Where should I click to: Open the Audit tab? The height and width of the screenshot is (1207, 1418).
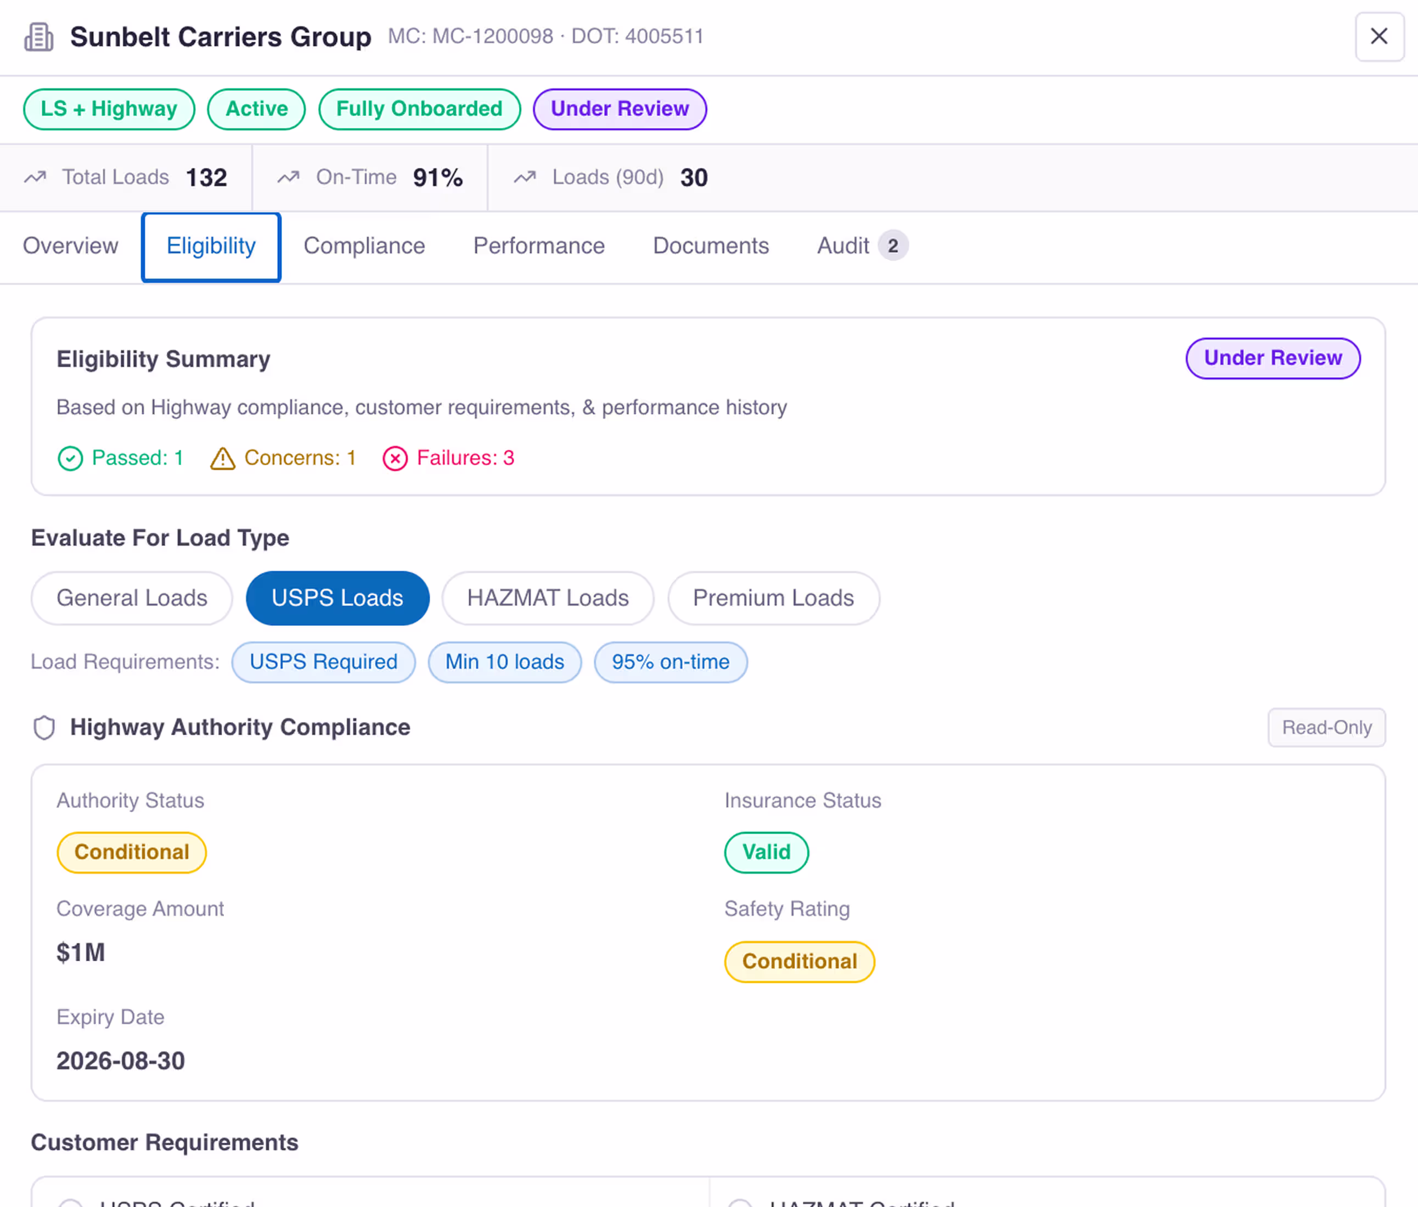coord(862,246)
